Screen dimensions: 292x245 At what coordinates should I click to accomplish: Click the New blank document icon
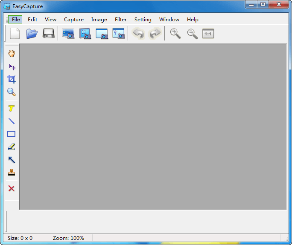pos(15,34)
